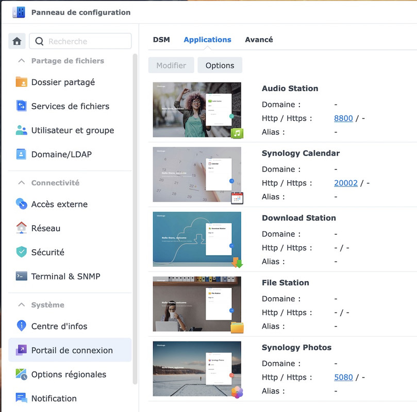
Task: Focus the Recherche search field
Action: [80, 41]
